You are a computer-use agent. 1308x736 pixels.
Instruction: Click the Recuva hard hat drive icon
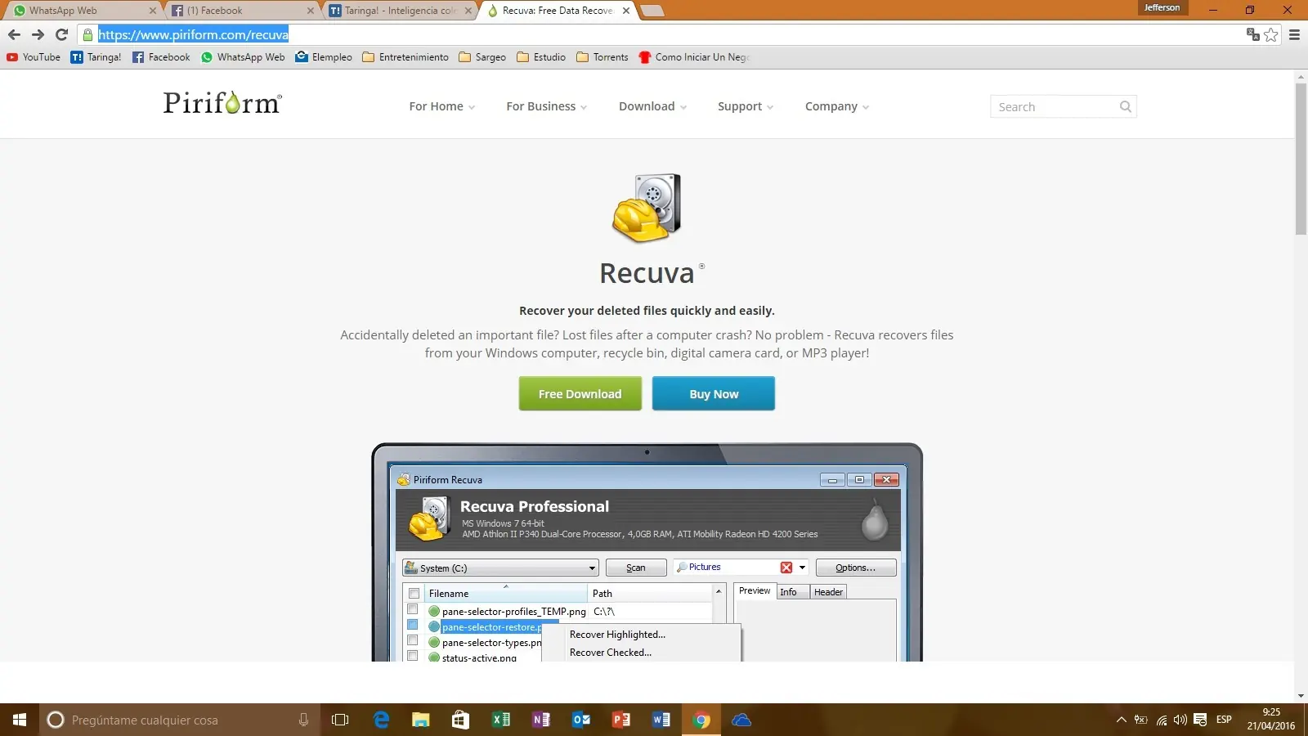tap(647, 208)
